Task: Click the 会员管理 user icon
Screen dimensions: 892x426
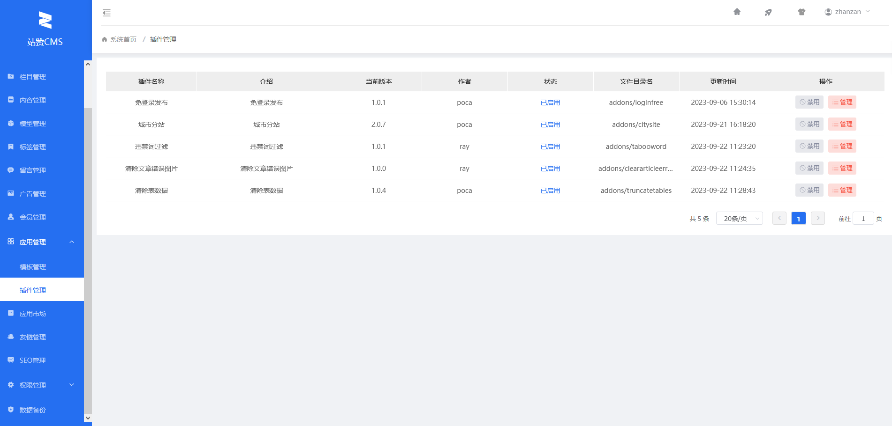Action: coord(11,217)
